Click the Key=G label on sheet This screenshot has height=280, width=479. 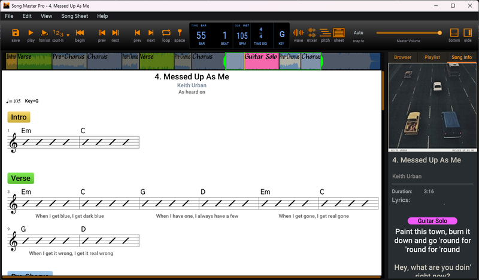point(32,101)
